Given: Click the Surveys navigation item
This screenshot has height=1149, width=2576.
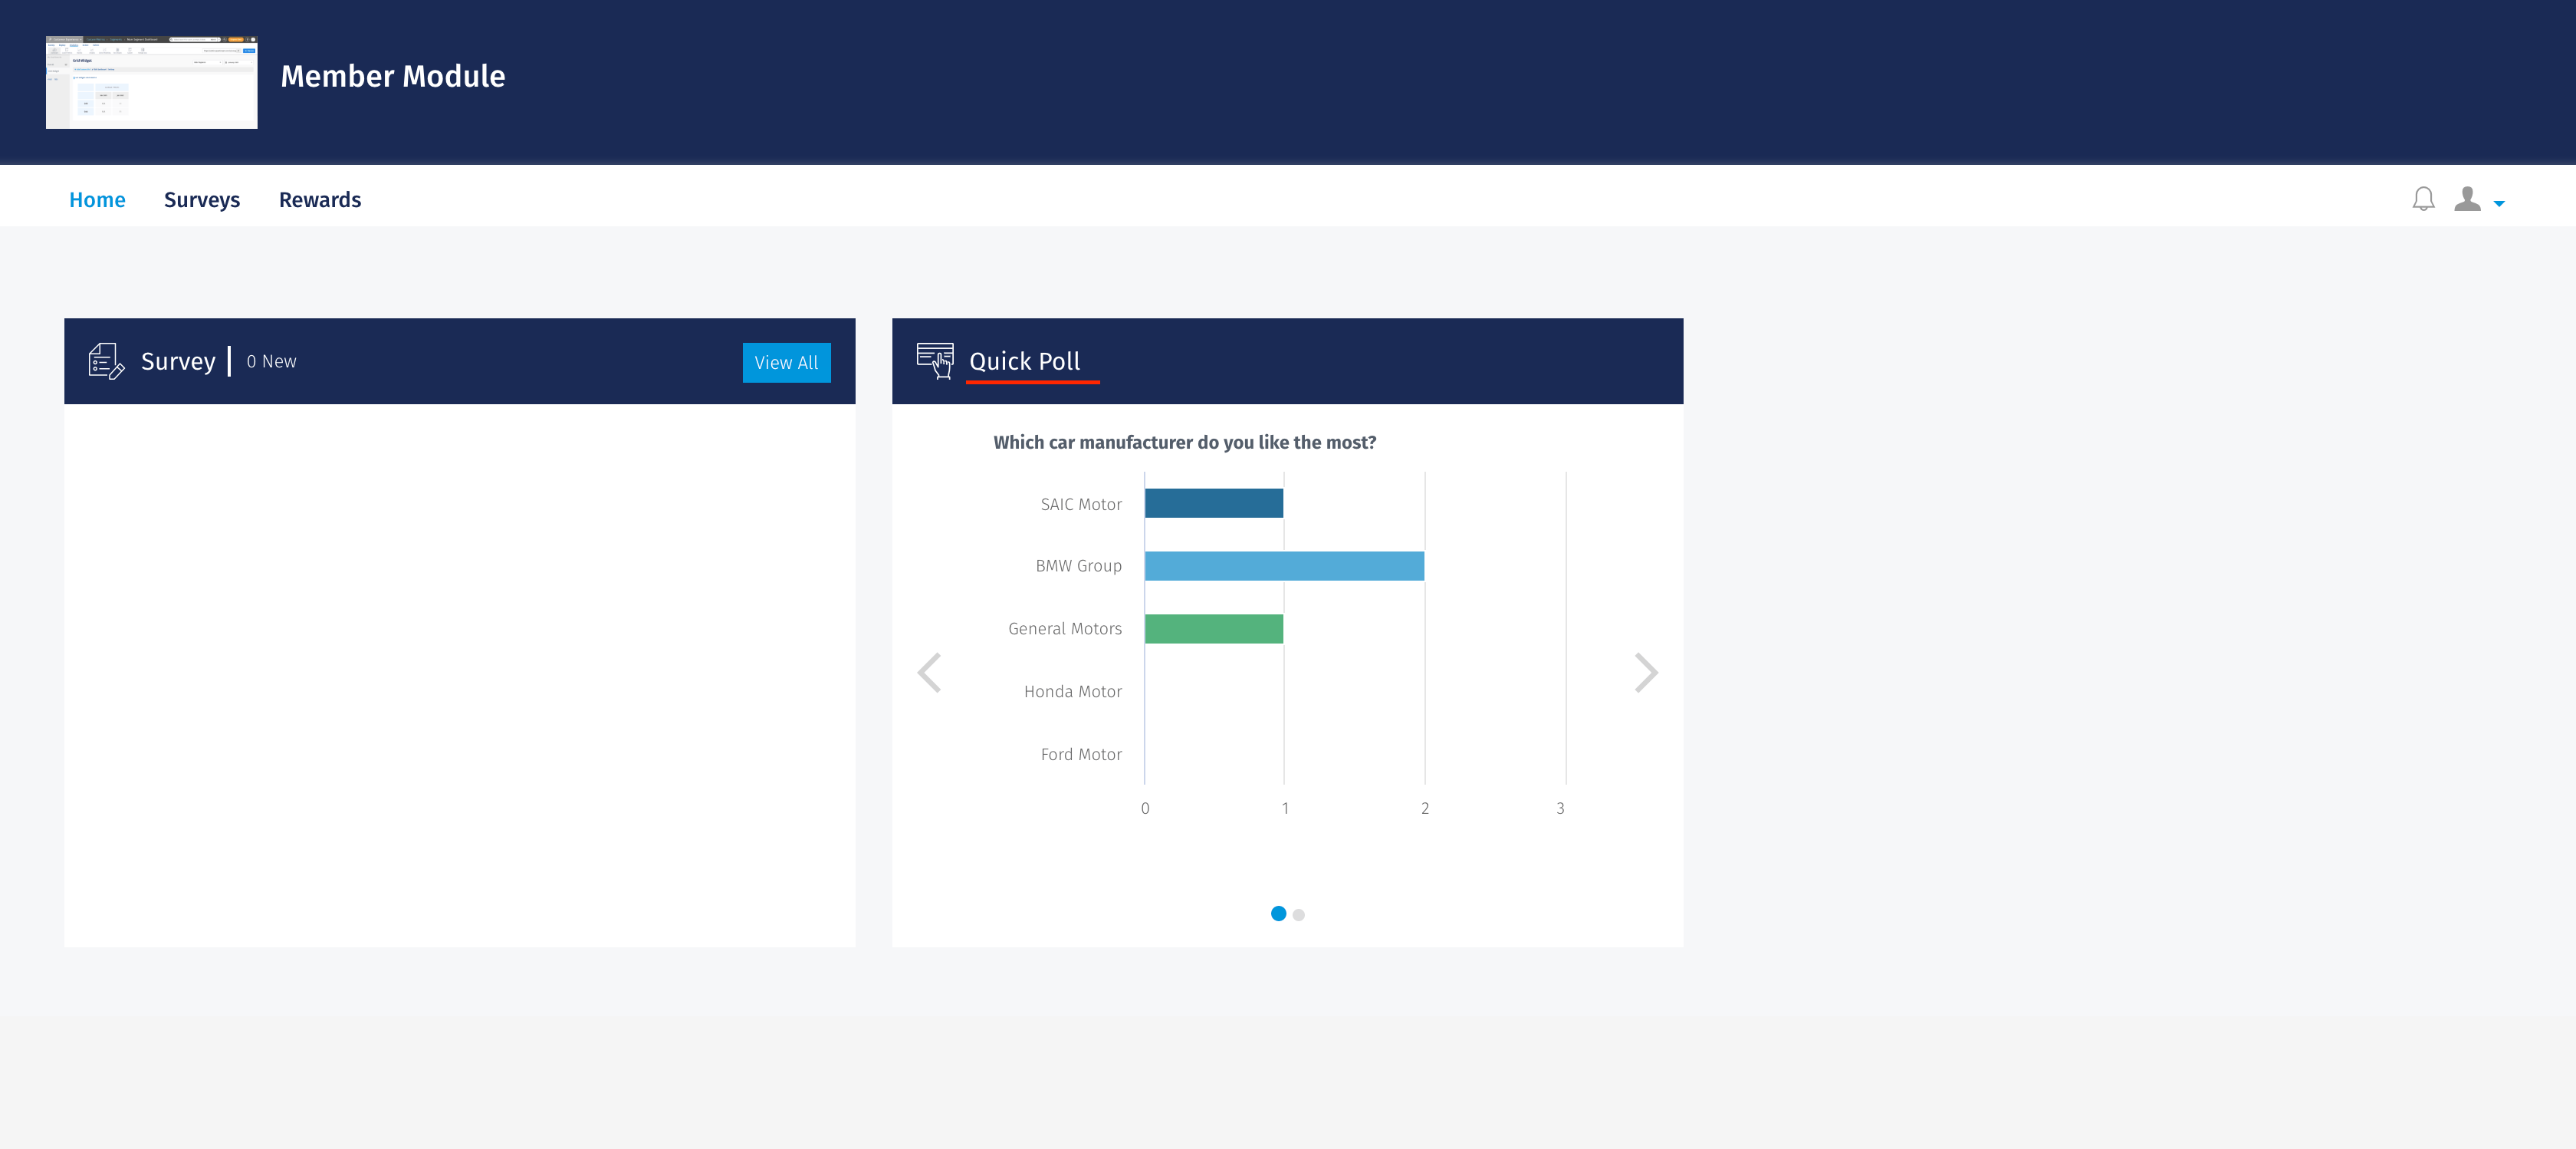Looking at the screenshot, I should point(202,199).
